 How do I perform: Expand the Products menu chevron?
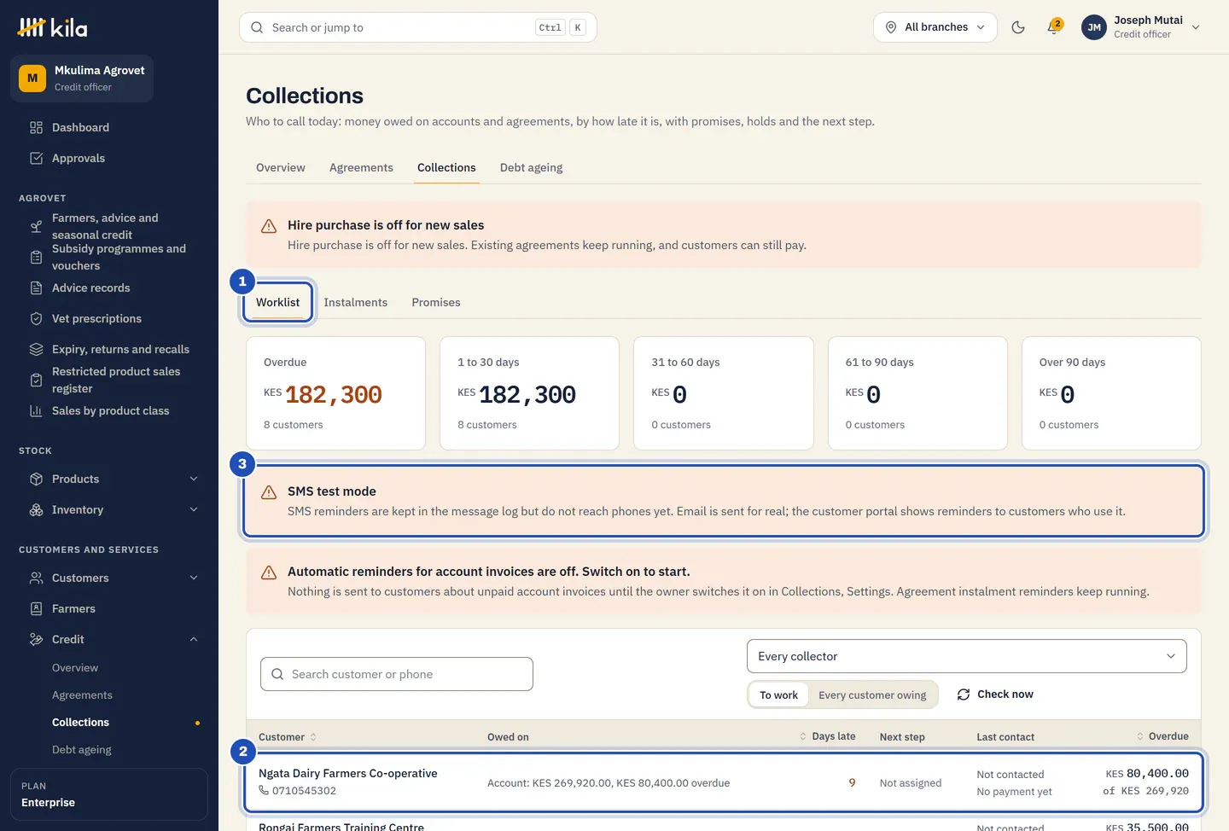(x=194, y=479)
